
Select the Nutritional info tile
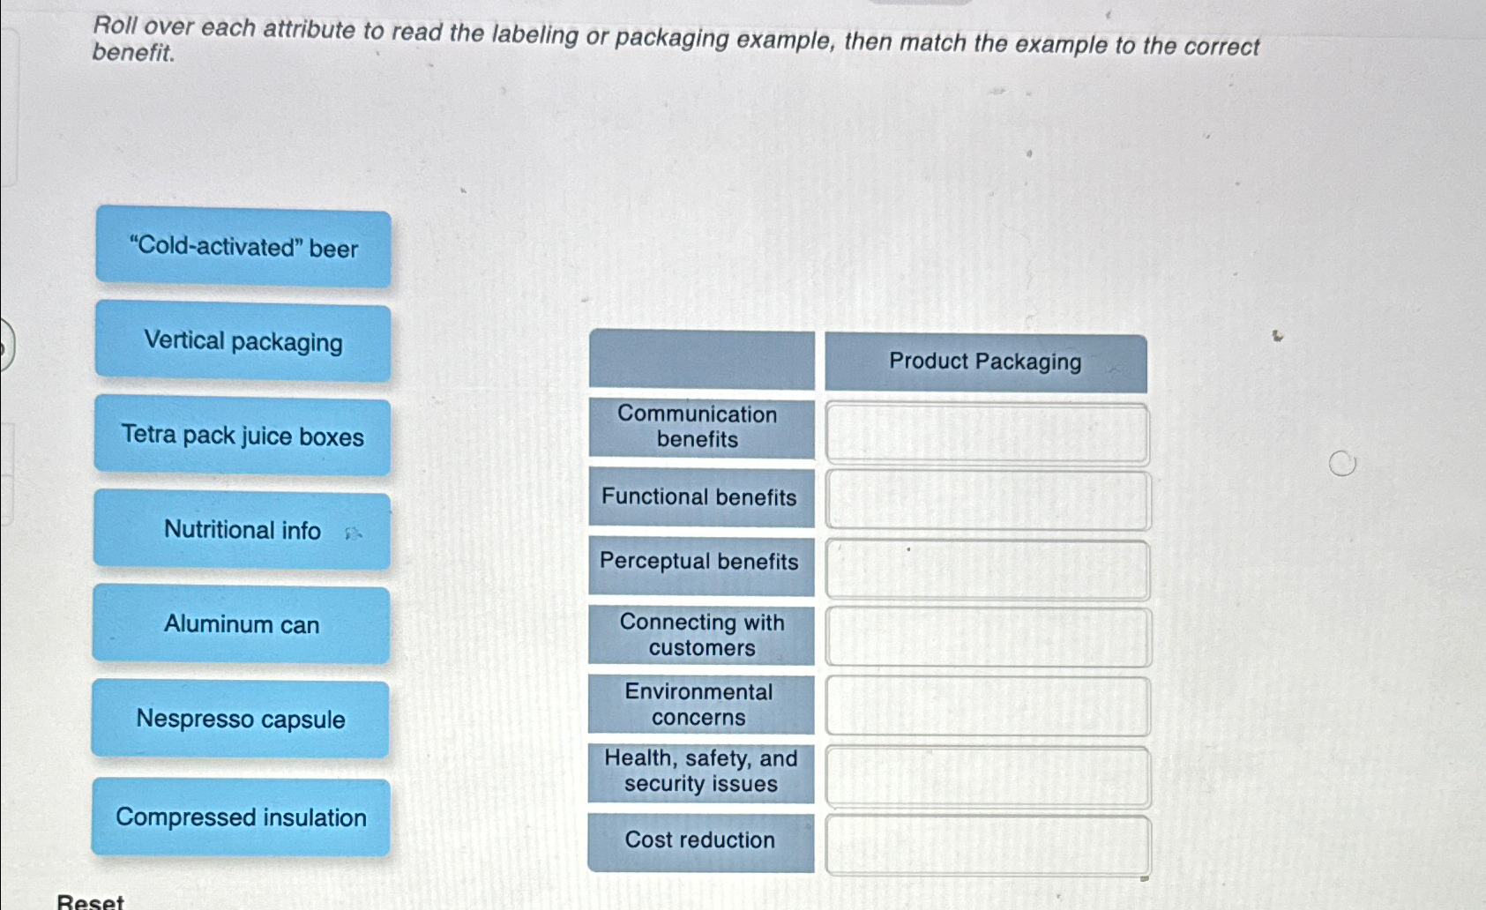pyautogui.click(x=243, y=530)
